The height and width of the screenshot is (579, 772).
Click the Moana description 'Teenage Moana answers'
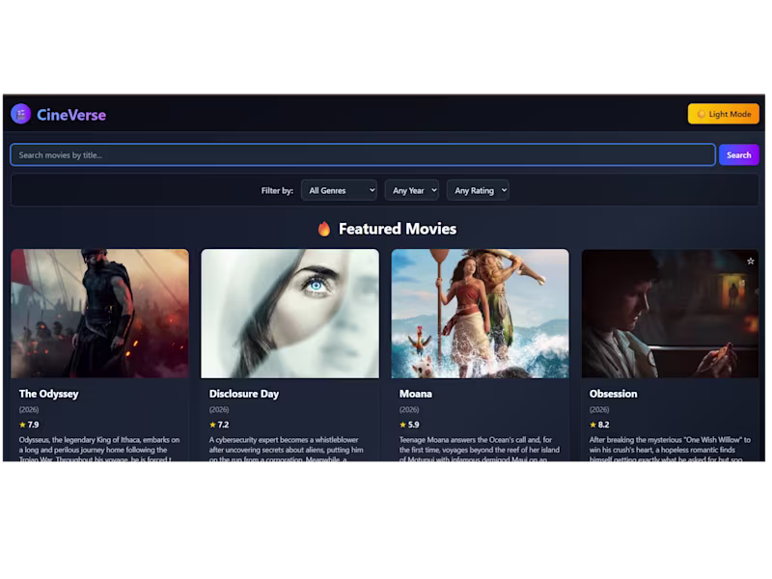click(x=480, y=449)
